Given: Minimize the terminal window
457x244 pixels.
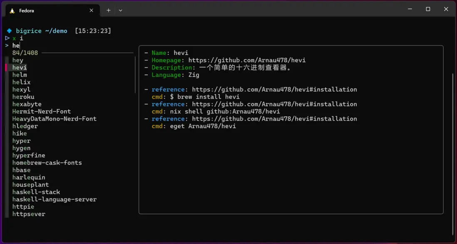Looking at the screenshot, I should coord(410,9).
